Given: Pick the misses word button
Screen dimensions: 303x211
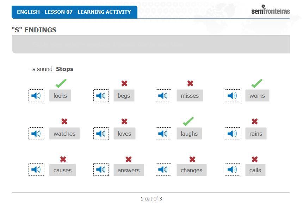Looking at the screenshot, I should pos(190,95).
